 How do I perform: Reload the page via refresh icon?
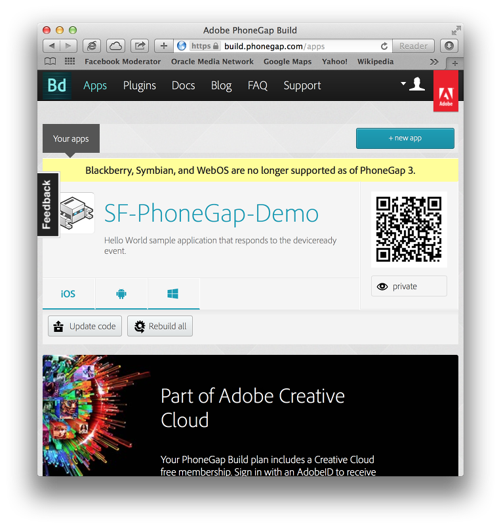pyautogui.click(x=384, y=46)
